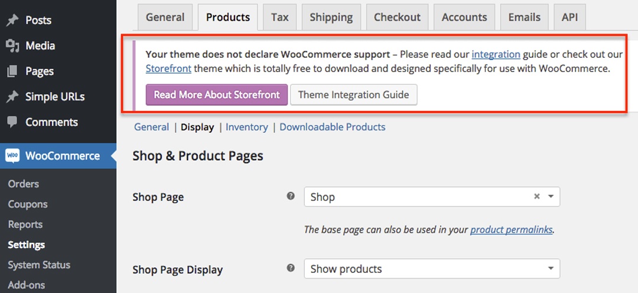Click the Comments speech bubble icon

12,122
